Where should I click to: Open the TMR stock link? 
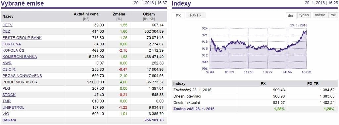7,101
